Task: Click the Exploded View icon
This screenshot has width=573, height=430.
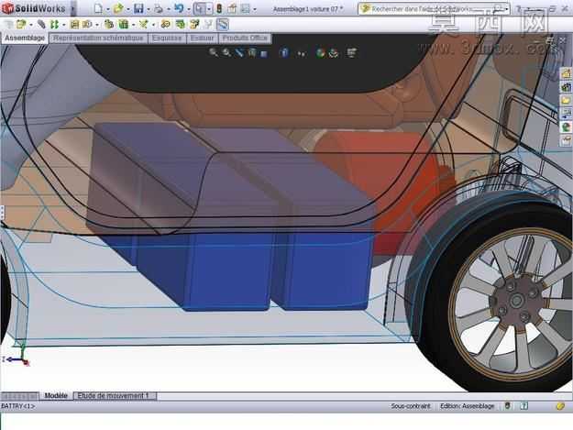Action: pos(194,25)
